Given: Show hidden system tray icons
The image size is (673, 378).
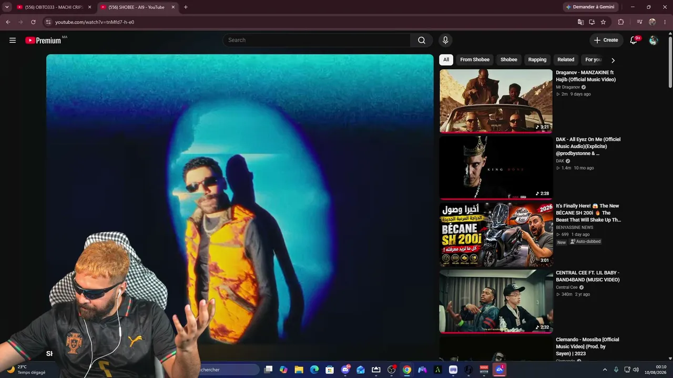Looking at the screenshot, I should (x=605, y=370).
